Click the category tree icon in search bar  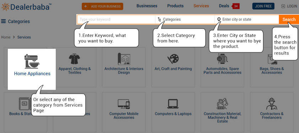click(x=159, y=19)
